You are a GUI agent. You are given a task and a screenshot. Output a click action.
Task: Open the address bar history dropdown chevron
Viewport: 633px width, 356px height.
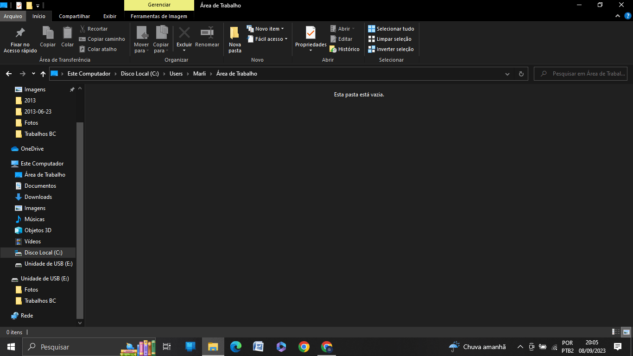(507, 74)
